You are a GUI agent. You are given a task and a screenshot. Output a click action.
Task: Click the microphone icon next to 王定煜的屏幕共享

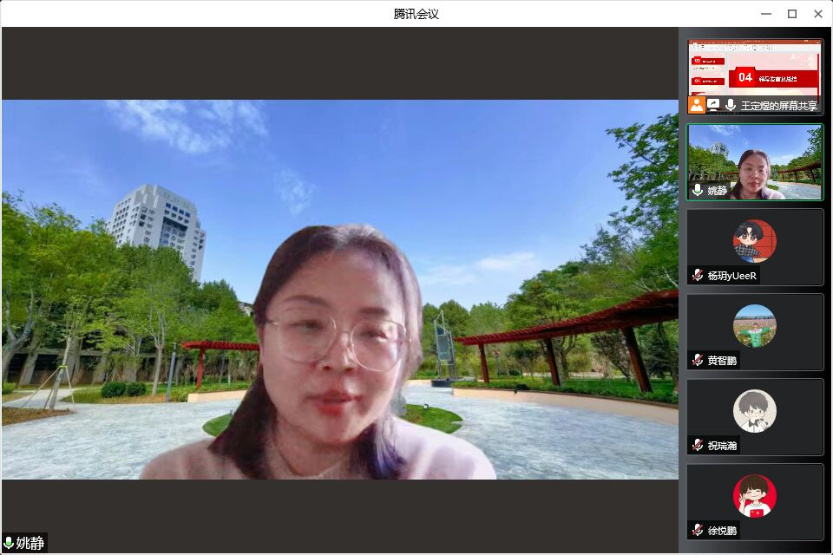(x=730, y=104)
